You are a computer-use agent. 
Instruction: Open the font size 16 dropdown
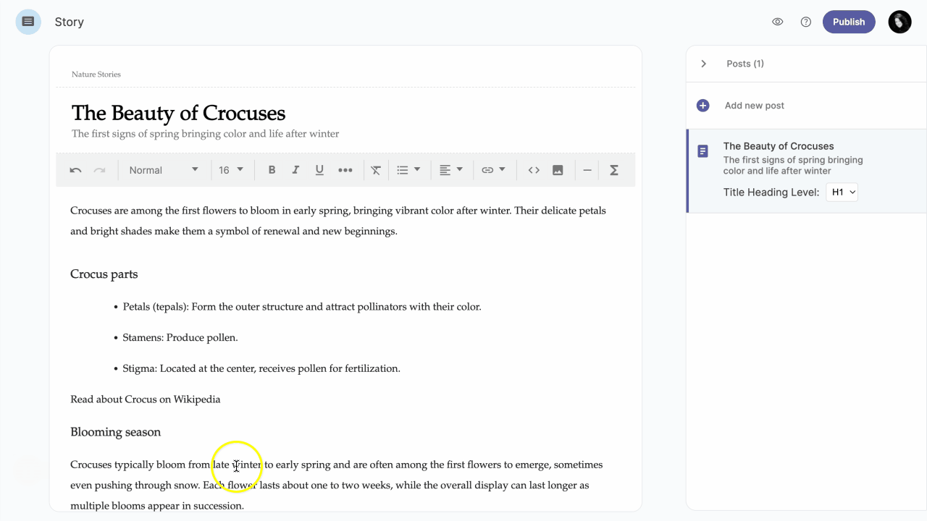tap(231, 170)
